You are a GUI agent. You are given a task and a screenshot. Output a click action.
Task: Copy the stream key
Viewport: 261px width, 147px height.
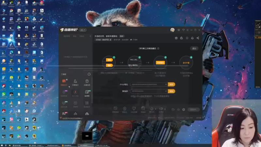click(x=172, y=91)
